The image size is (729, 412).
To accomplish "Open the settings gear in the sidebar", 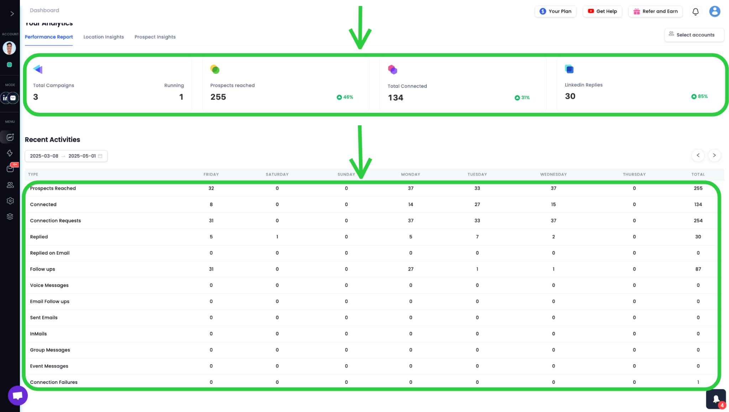I will pyautogui.click(x=10, y=200).
